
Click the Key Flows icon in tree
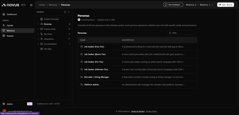click(x=42, y=34)
